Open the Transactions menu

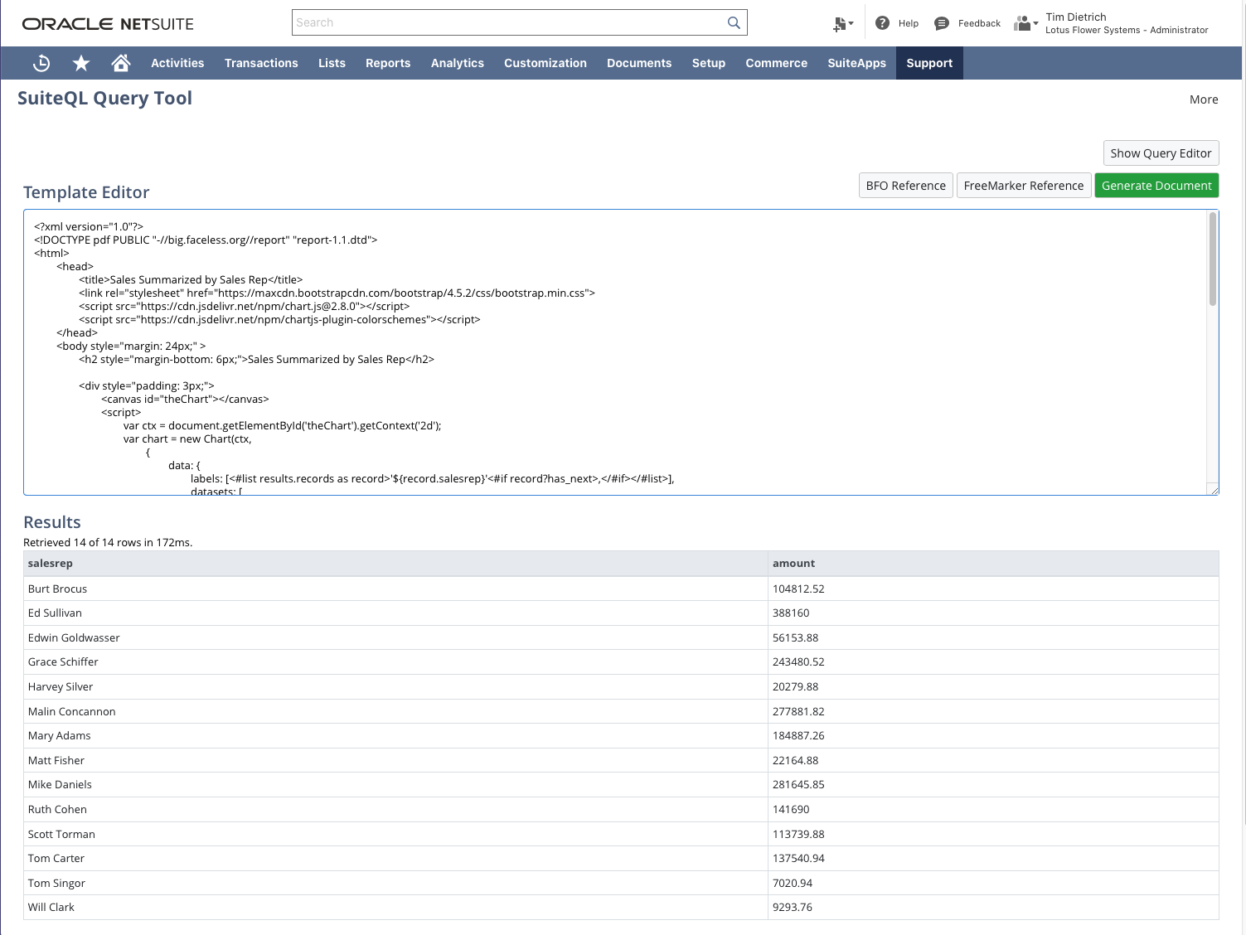pos(261,63)
